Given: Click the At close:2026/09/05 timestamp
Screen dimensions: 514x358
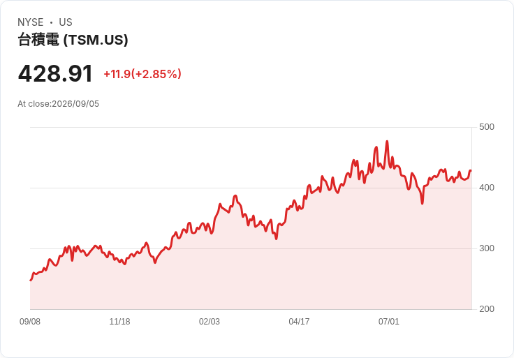Looking at the screenshot, I should pyautogui.click(x=59, y=104).
